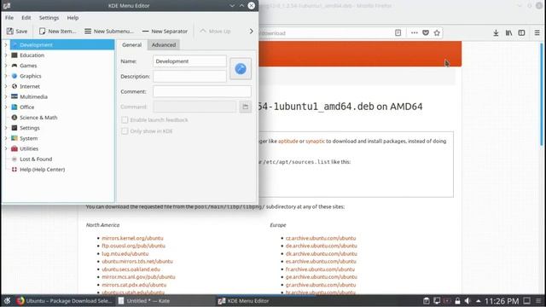Open Firefox library icon

[x=508, y=32]
